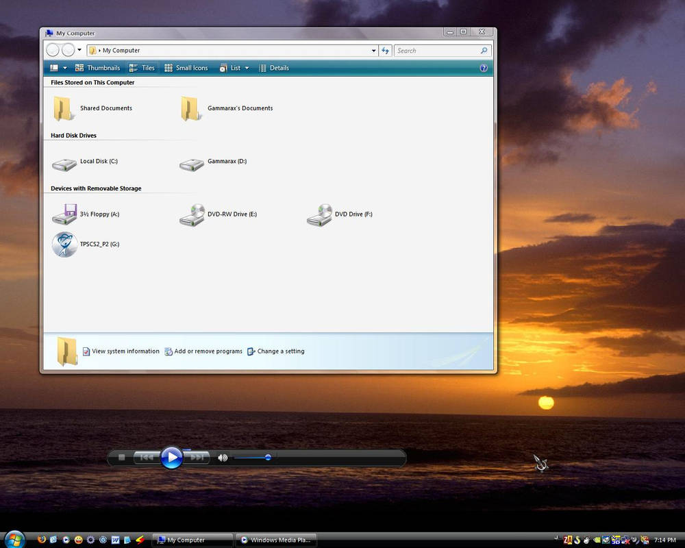This screenshot has height=548, width=685.
Task: Click the Back navigation button
Action: pos(53,50)
